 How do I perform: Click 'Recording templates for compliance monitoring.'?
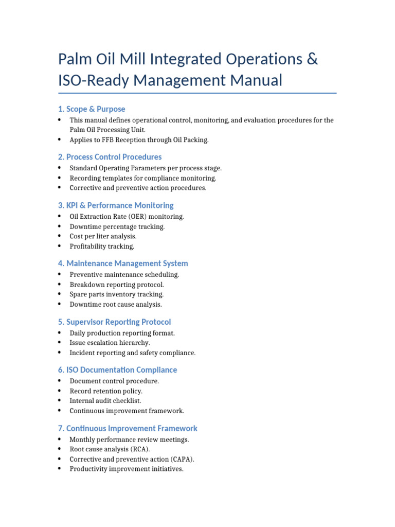[143, 178]
